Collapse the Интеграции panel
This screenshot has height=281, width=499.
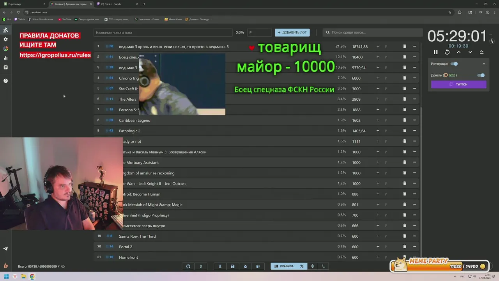point(484,64)
